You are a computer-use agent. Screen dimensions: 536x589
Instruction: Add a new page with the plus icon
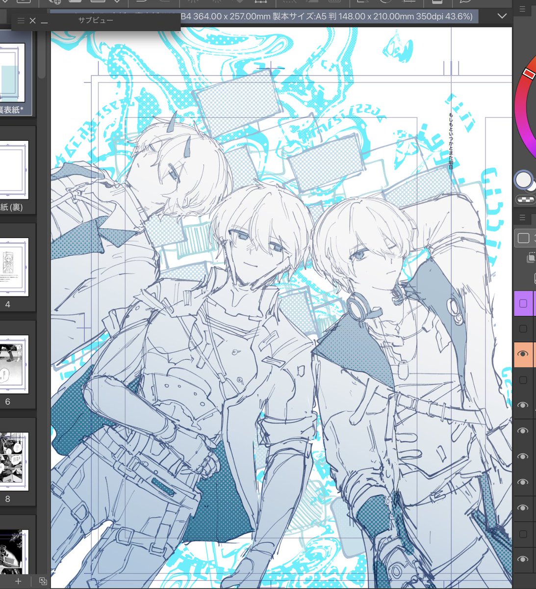click(18, 581)
